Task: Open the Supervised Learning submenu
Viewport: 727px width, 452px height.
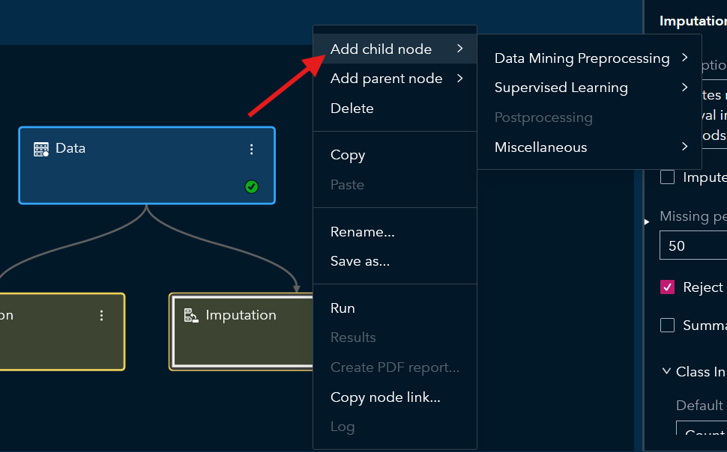Action: [589, 88]
